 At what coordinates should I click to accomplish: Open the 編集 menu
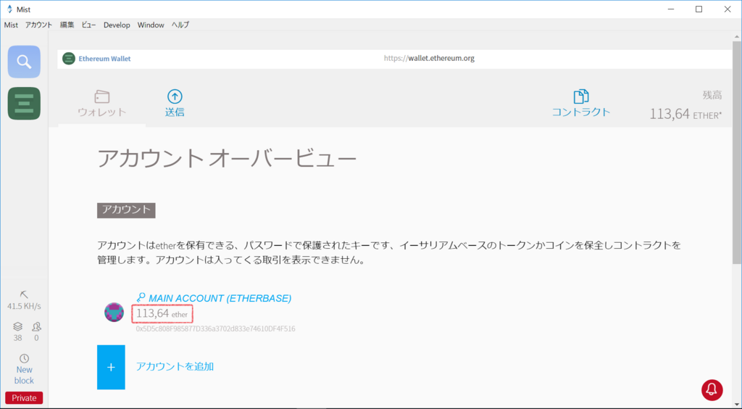(67, 25)
